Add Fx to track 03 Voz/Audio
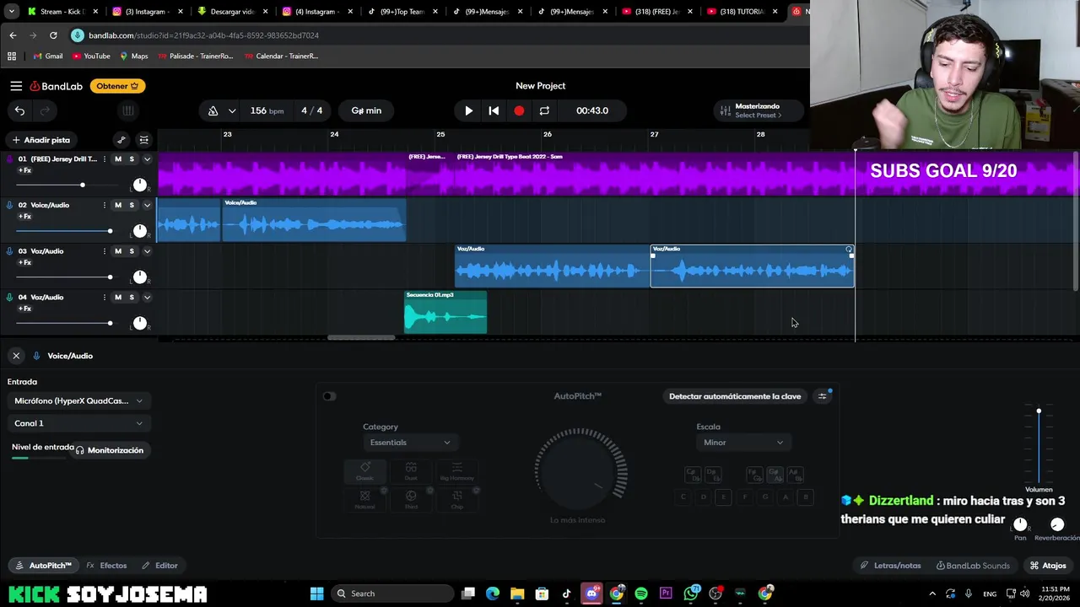The image size is (1080, 607). pos(24,262)
